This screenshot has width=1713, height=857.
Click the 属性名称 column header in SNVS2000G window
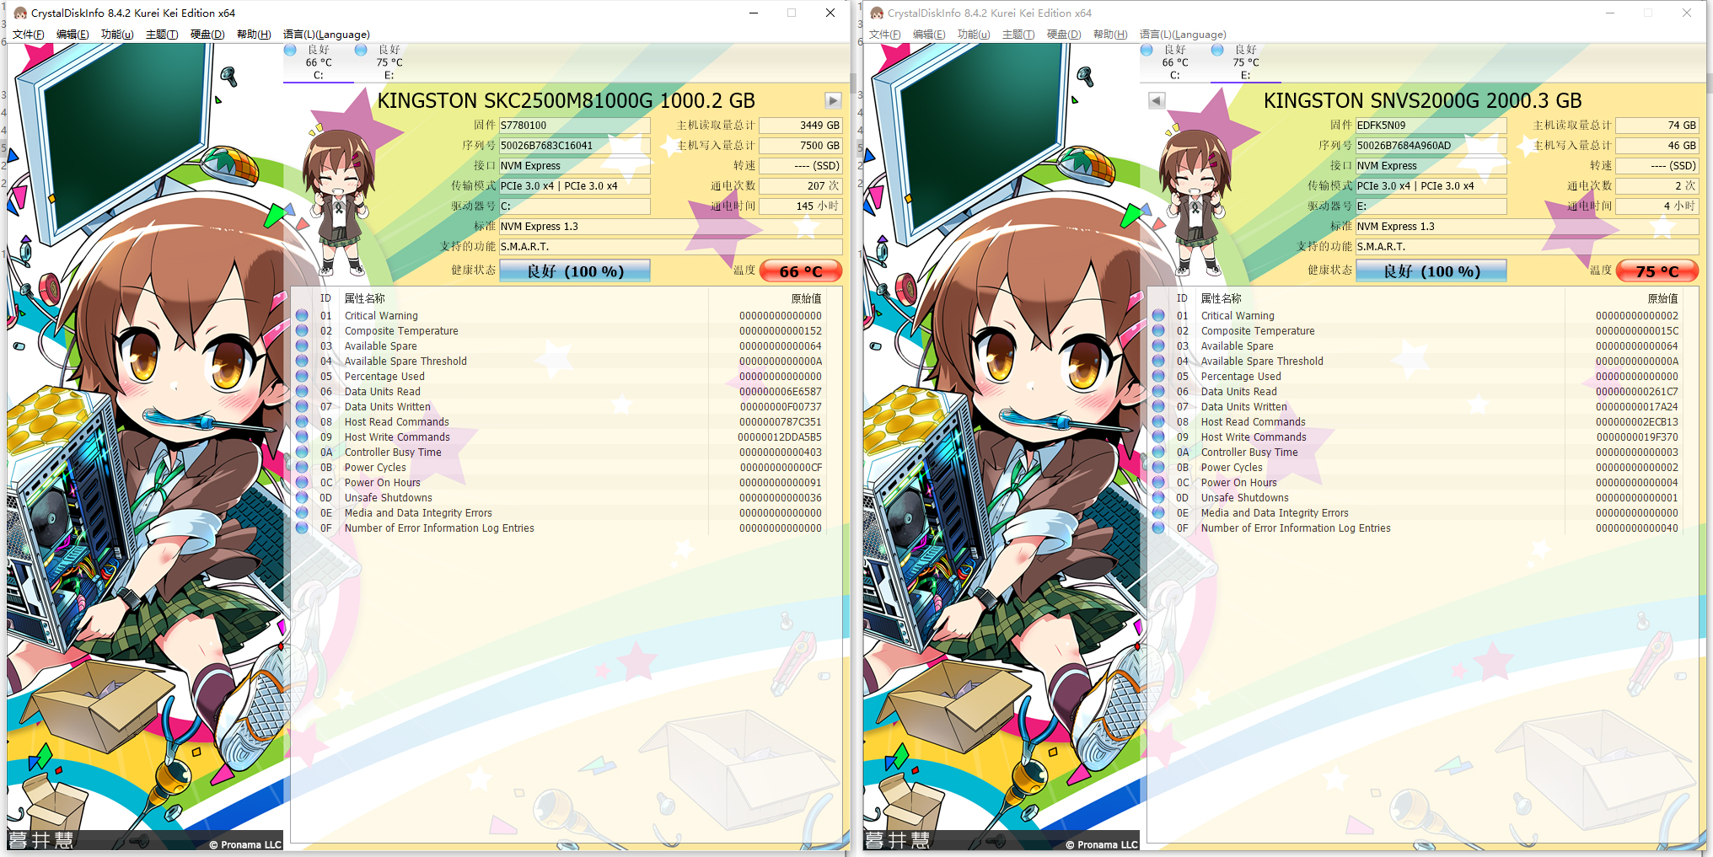1222,298
